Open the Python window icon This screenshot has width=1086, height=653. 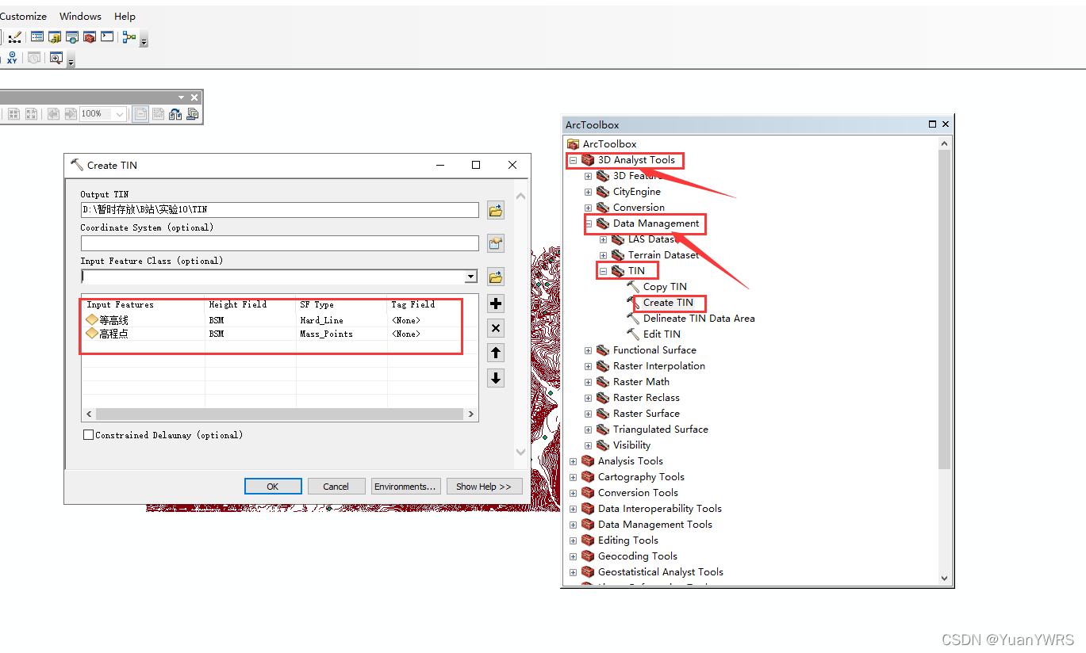click(x=107, y=36)
